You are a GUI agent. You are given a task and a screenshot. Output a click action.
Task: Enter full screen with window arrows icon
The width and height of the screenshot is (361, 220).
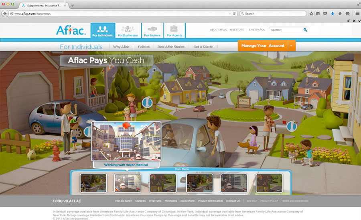tap(359, 4)
